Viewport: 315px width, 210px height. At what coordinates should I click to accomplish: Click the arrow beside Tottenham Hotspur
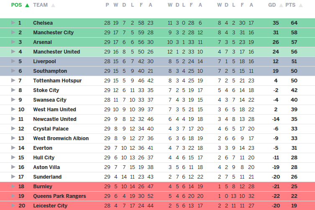[x=13, y=80]
